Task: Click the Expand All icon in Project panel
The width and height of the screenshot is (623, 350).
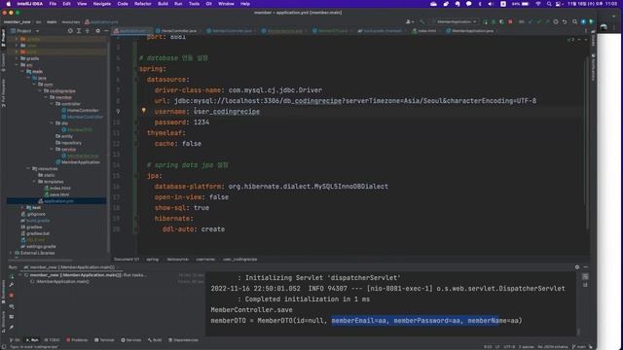Action: (x=79, y=31)
